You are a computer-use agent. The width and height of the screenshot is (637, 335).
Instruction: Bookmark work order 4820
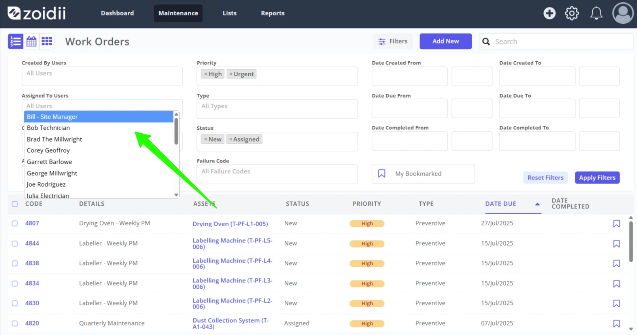(616, 324)
